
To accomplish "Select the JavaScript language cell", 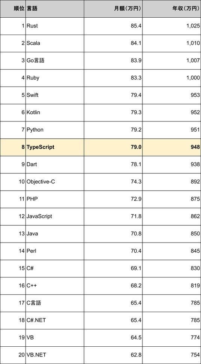I will (x=55, y=217).
